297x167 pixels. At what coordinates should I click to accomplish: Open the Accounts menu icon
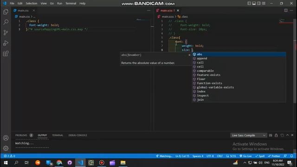pos(6,138)
